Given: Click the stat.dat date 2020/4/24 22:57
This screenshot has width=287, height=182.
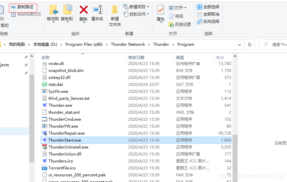Looking at the screenshot, I should pyautogui.click(x=144, y=85).
